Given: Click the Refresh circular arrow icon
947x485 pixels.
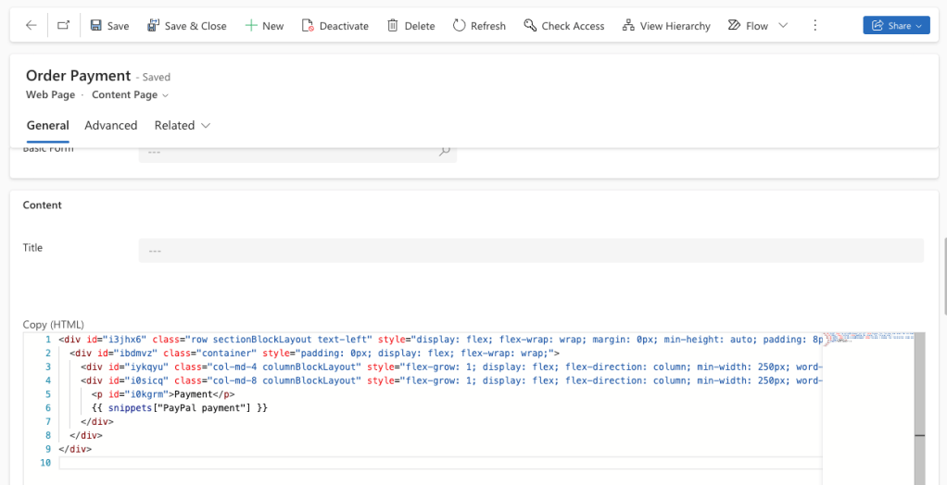Looking at the screenshot, I should 459,26.
